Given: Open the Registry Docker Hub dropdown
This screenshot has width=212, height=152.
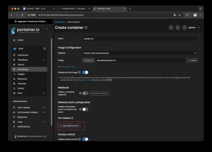Looking at the screenshot, I should point(140,53).
